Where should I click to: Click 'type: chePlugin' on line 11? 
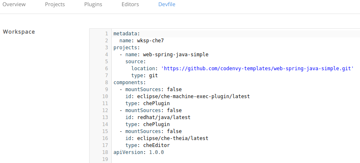(148, 103)
